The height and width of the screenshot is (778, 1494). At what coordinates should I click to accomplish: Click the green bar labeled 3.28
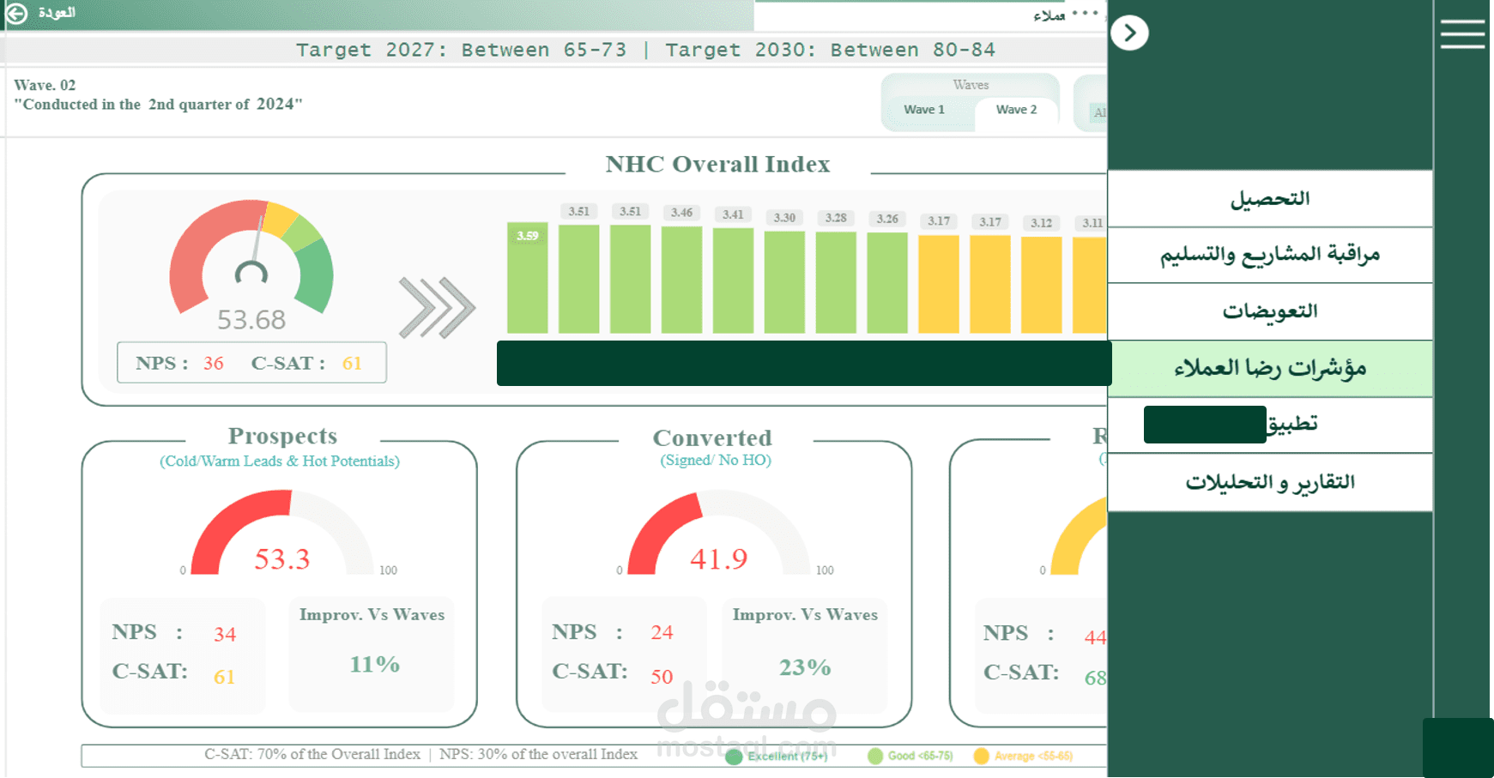pos(836,282)
